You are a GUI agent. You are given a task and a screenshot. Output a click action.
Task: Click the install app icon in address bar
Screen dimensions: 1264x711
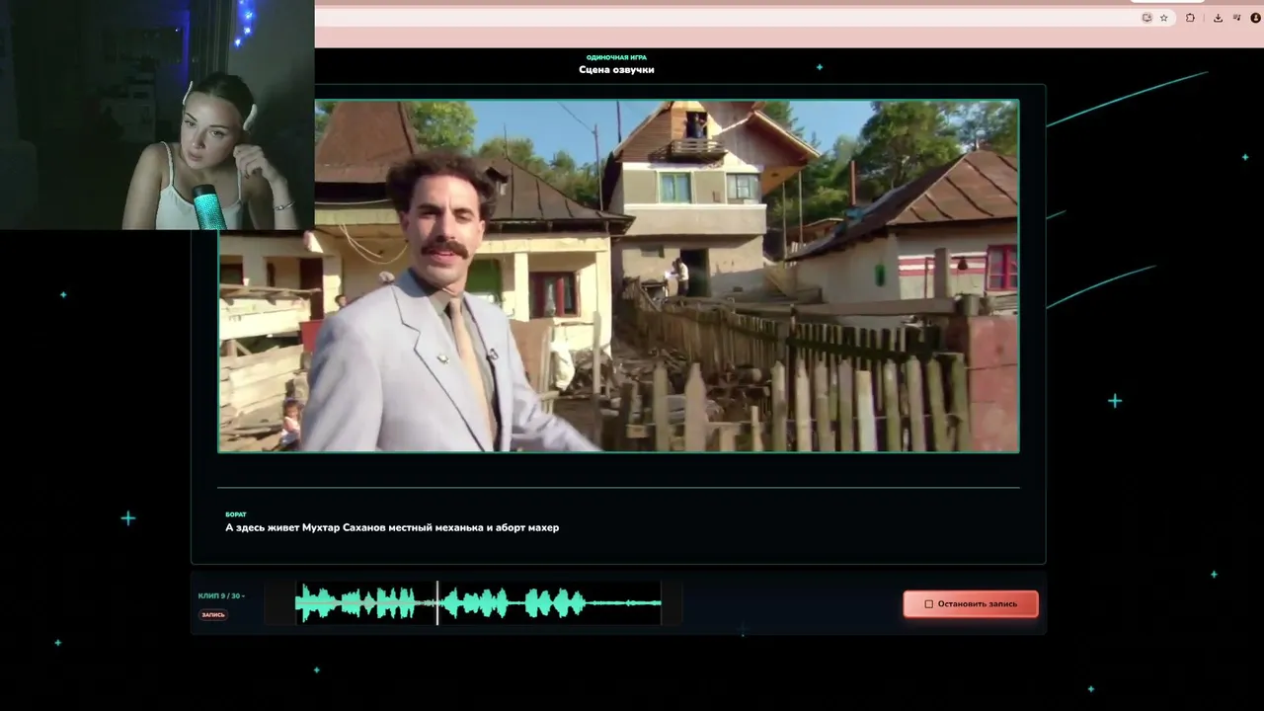pos(1146,18)
